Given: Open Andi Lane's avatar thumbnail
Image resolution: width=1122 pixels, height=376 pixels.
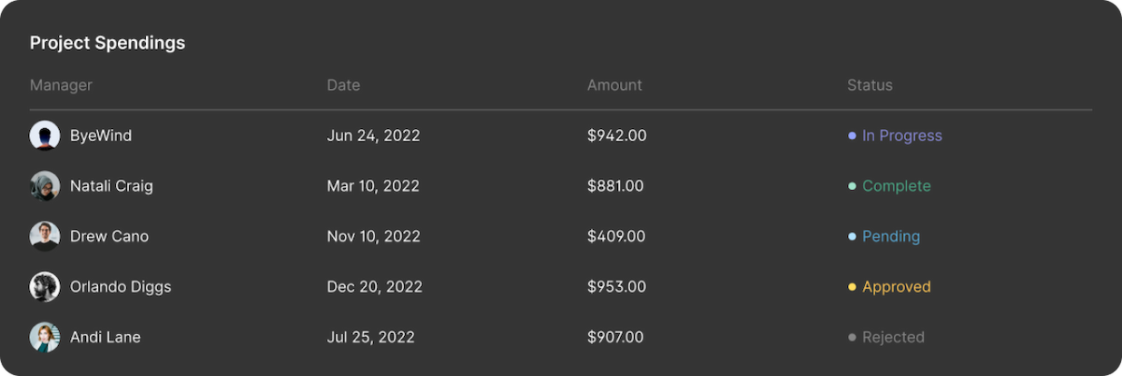Looking at the screenshot, I should [45, 338].
